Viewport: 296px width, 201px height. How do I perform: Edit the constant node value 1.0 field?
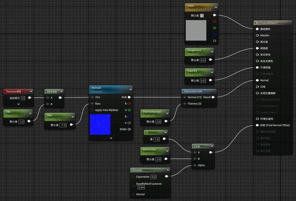157,139
